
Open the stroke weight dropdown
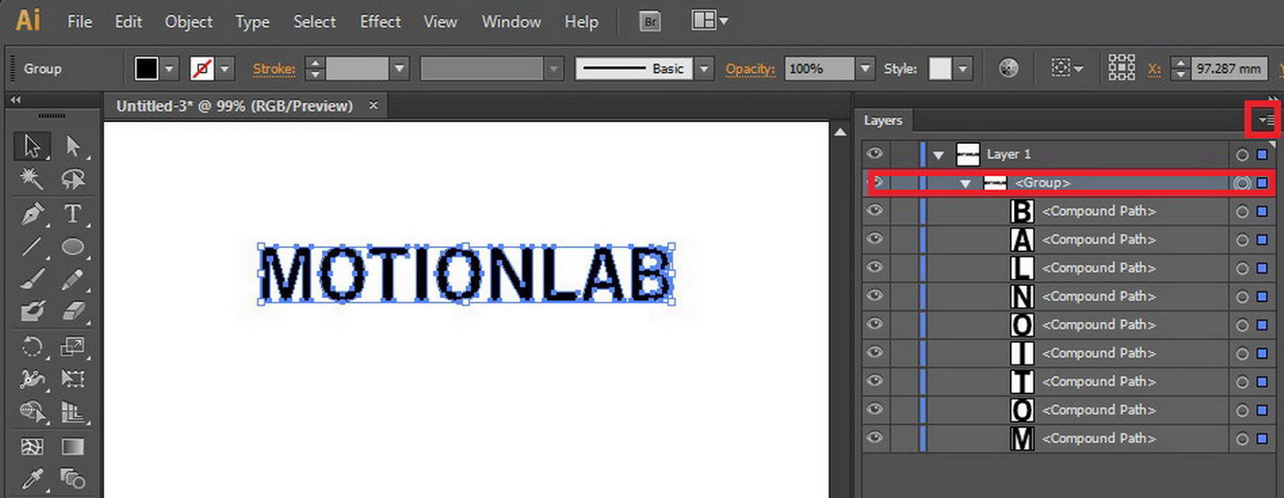click(x=399, y=68)
